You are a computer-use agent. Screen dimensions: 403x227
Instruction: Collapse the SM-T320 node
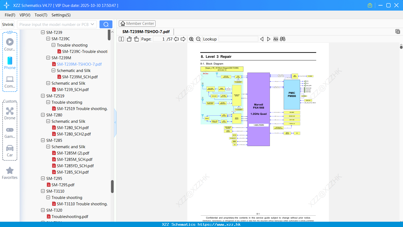coord(43,210)
